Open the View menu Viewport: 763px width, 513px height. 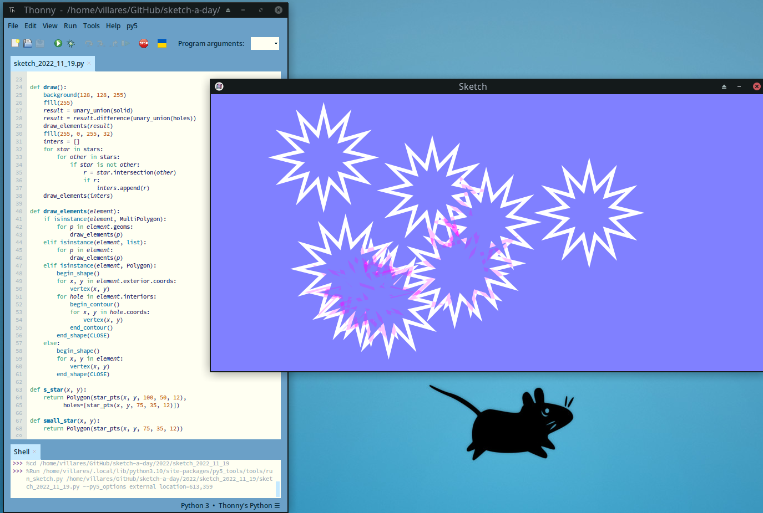[50, 26]
